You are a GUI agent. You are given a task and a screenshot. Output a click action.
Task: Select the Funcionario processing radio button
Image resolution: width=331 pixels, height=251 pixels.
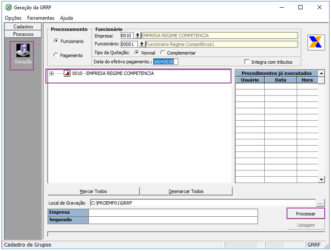[56, 42]
